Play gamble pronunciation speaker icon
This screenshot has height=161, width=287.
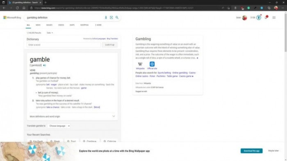44,65
